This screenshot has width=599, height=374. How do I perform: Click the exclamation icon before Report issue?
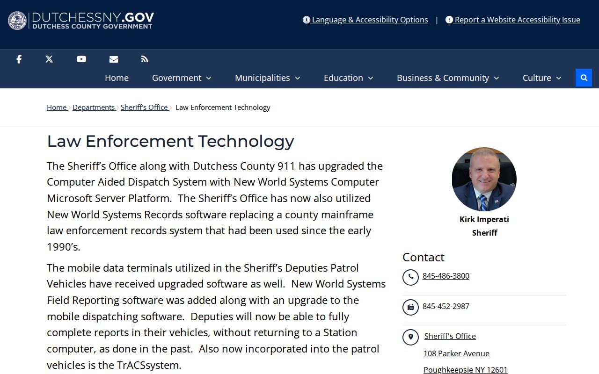point(449,20)
